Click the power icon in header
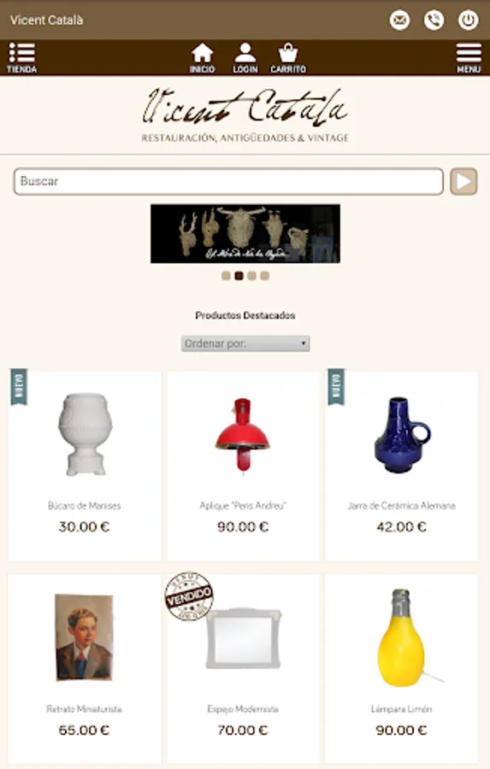490x769 pixels. pyautogui.click(x=469, y=21)
